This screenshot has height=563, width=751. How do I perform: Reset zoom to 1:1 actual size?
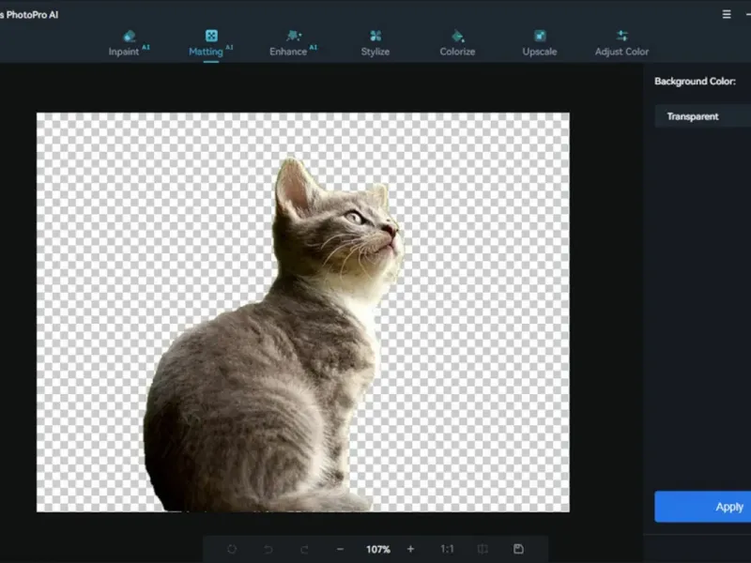coord(448,549)
